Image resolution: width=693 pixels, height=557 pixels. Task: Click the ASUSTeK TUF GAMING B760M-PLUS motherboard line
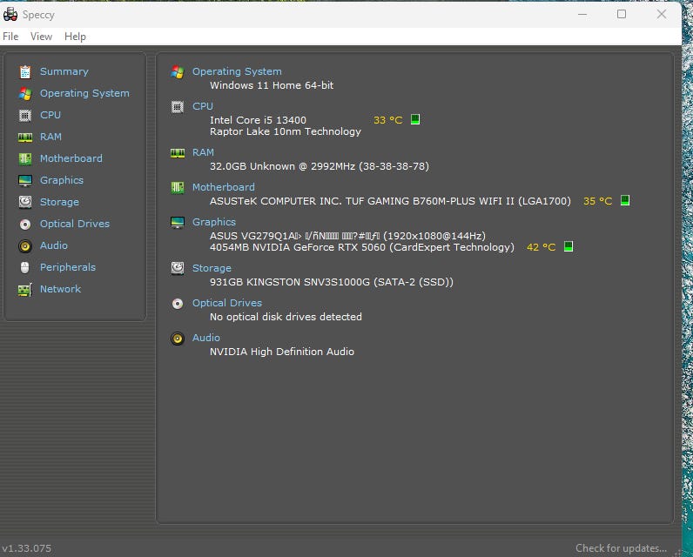[390, 201]
